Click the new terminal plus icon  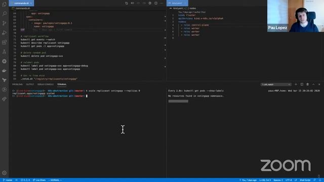pyautogui.click(x=296, y=84)
